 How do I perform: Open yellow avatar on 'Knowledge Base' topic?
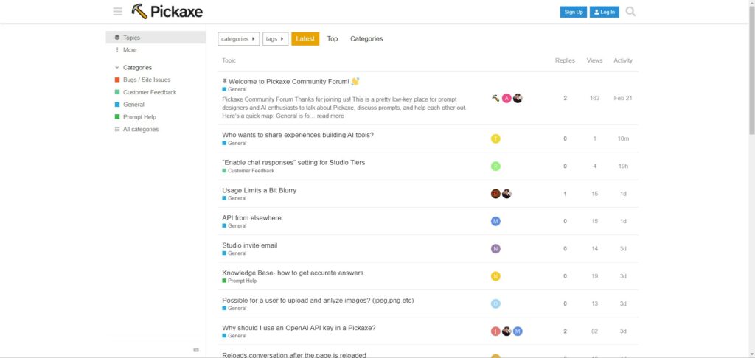click(495, 276)
